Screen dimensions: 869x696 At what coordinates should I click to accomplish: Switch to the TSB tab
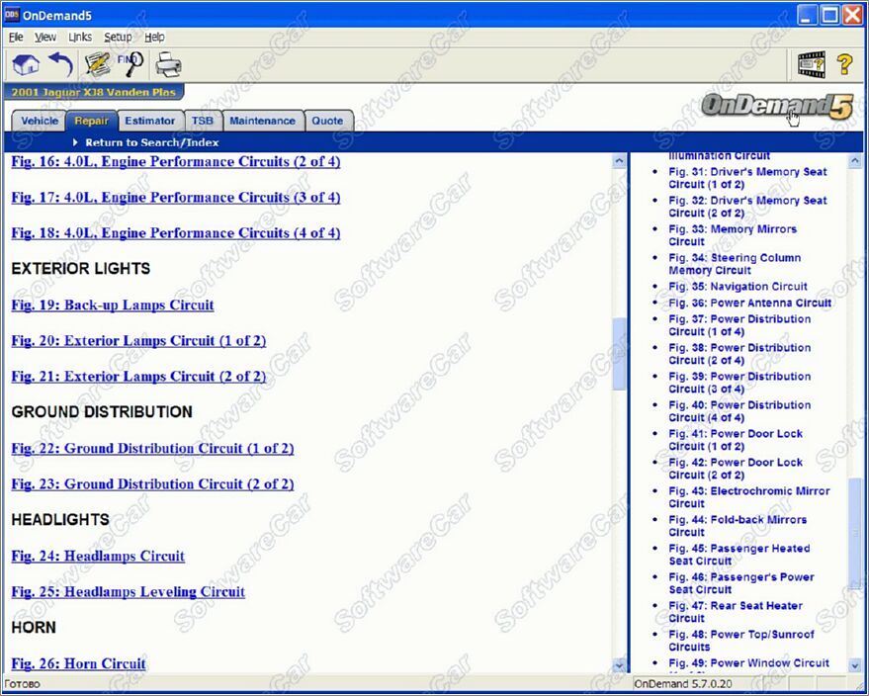[x=202, y=121]
